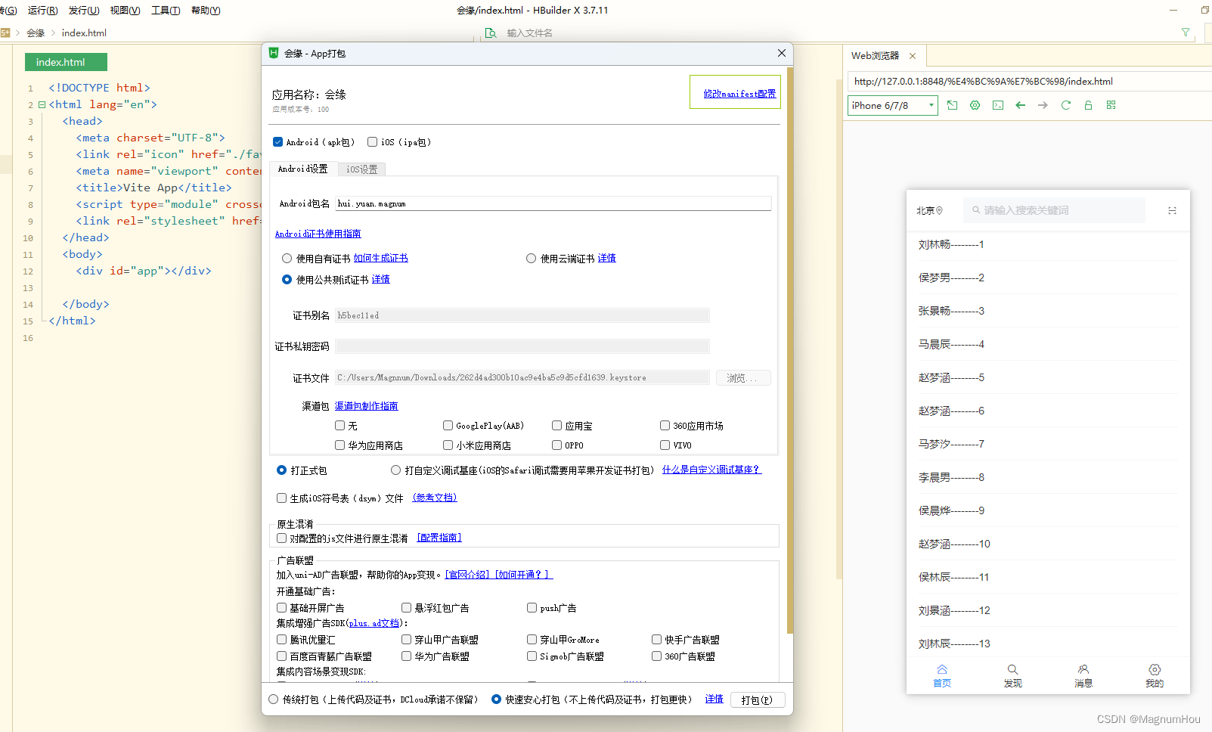Click the file search icon above the editor
The height and width of the screenshot is (732, 1212).
point(491,33)
